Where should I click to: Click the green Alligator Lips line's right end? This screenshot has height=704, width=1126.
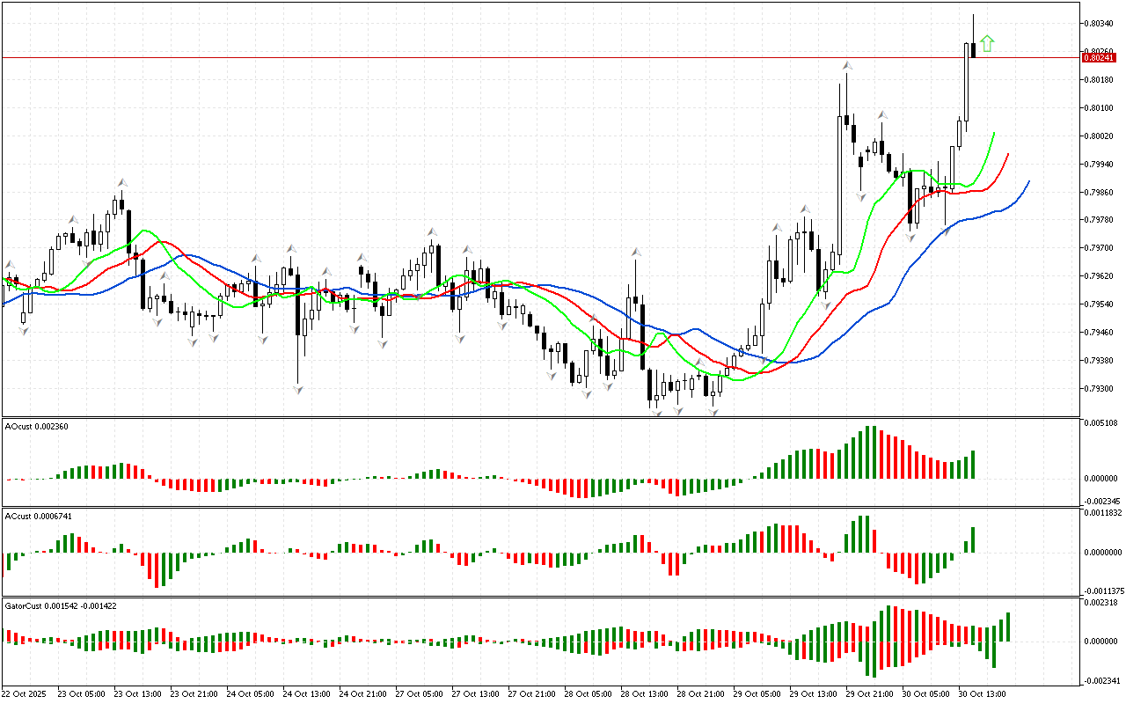coord(993,133)
